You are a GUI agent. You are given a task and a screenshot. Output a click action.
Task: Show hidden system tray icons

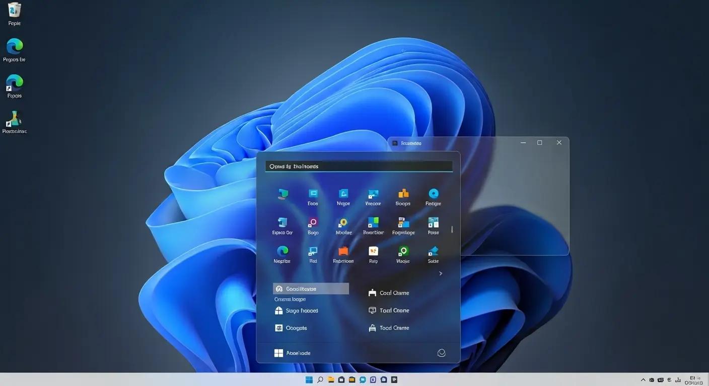point(643,379)
